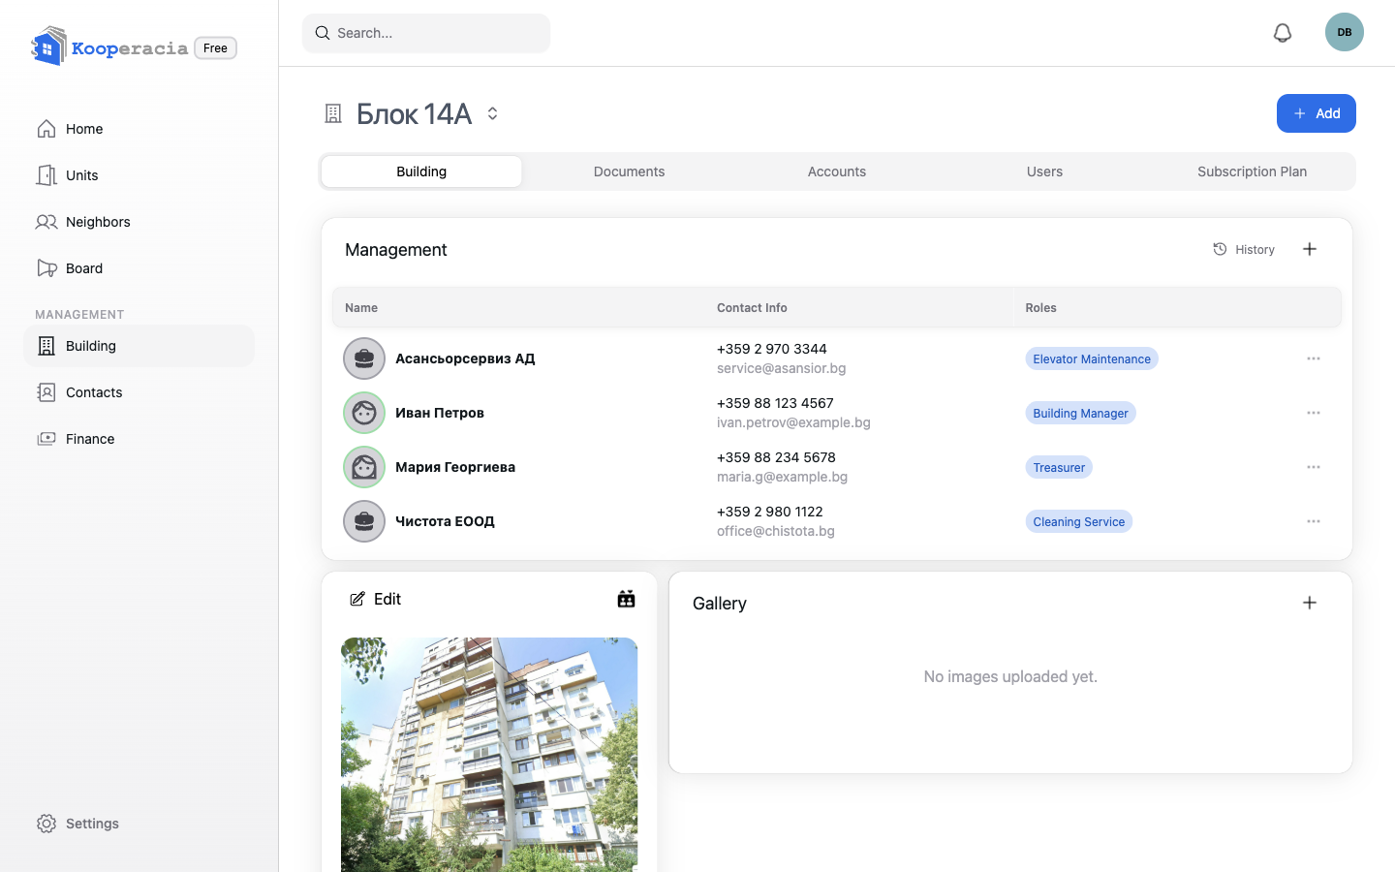The image size is (1395, 872).
Task: Click phone +359 88 123 4567
Action: [775, 403]
